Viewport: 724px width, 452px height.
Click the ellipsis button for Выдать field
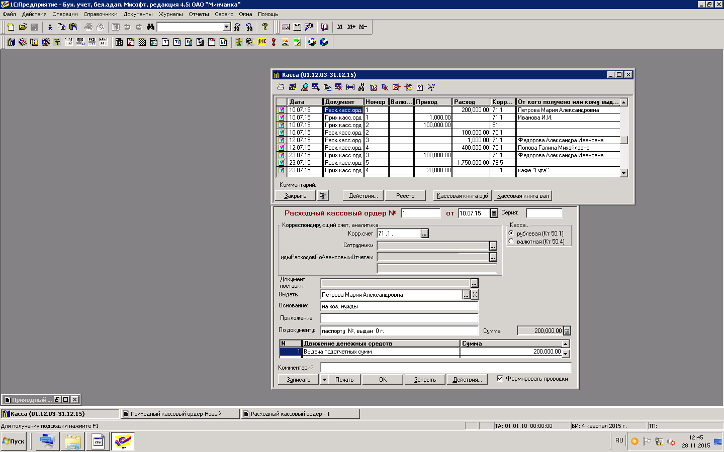click(466, 295)
